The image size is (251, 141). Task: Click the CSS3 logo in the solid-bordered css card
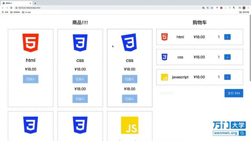point(129,42)
